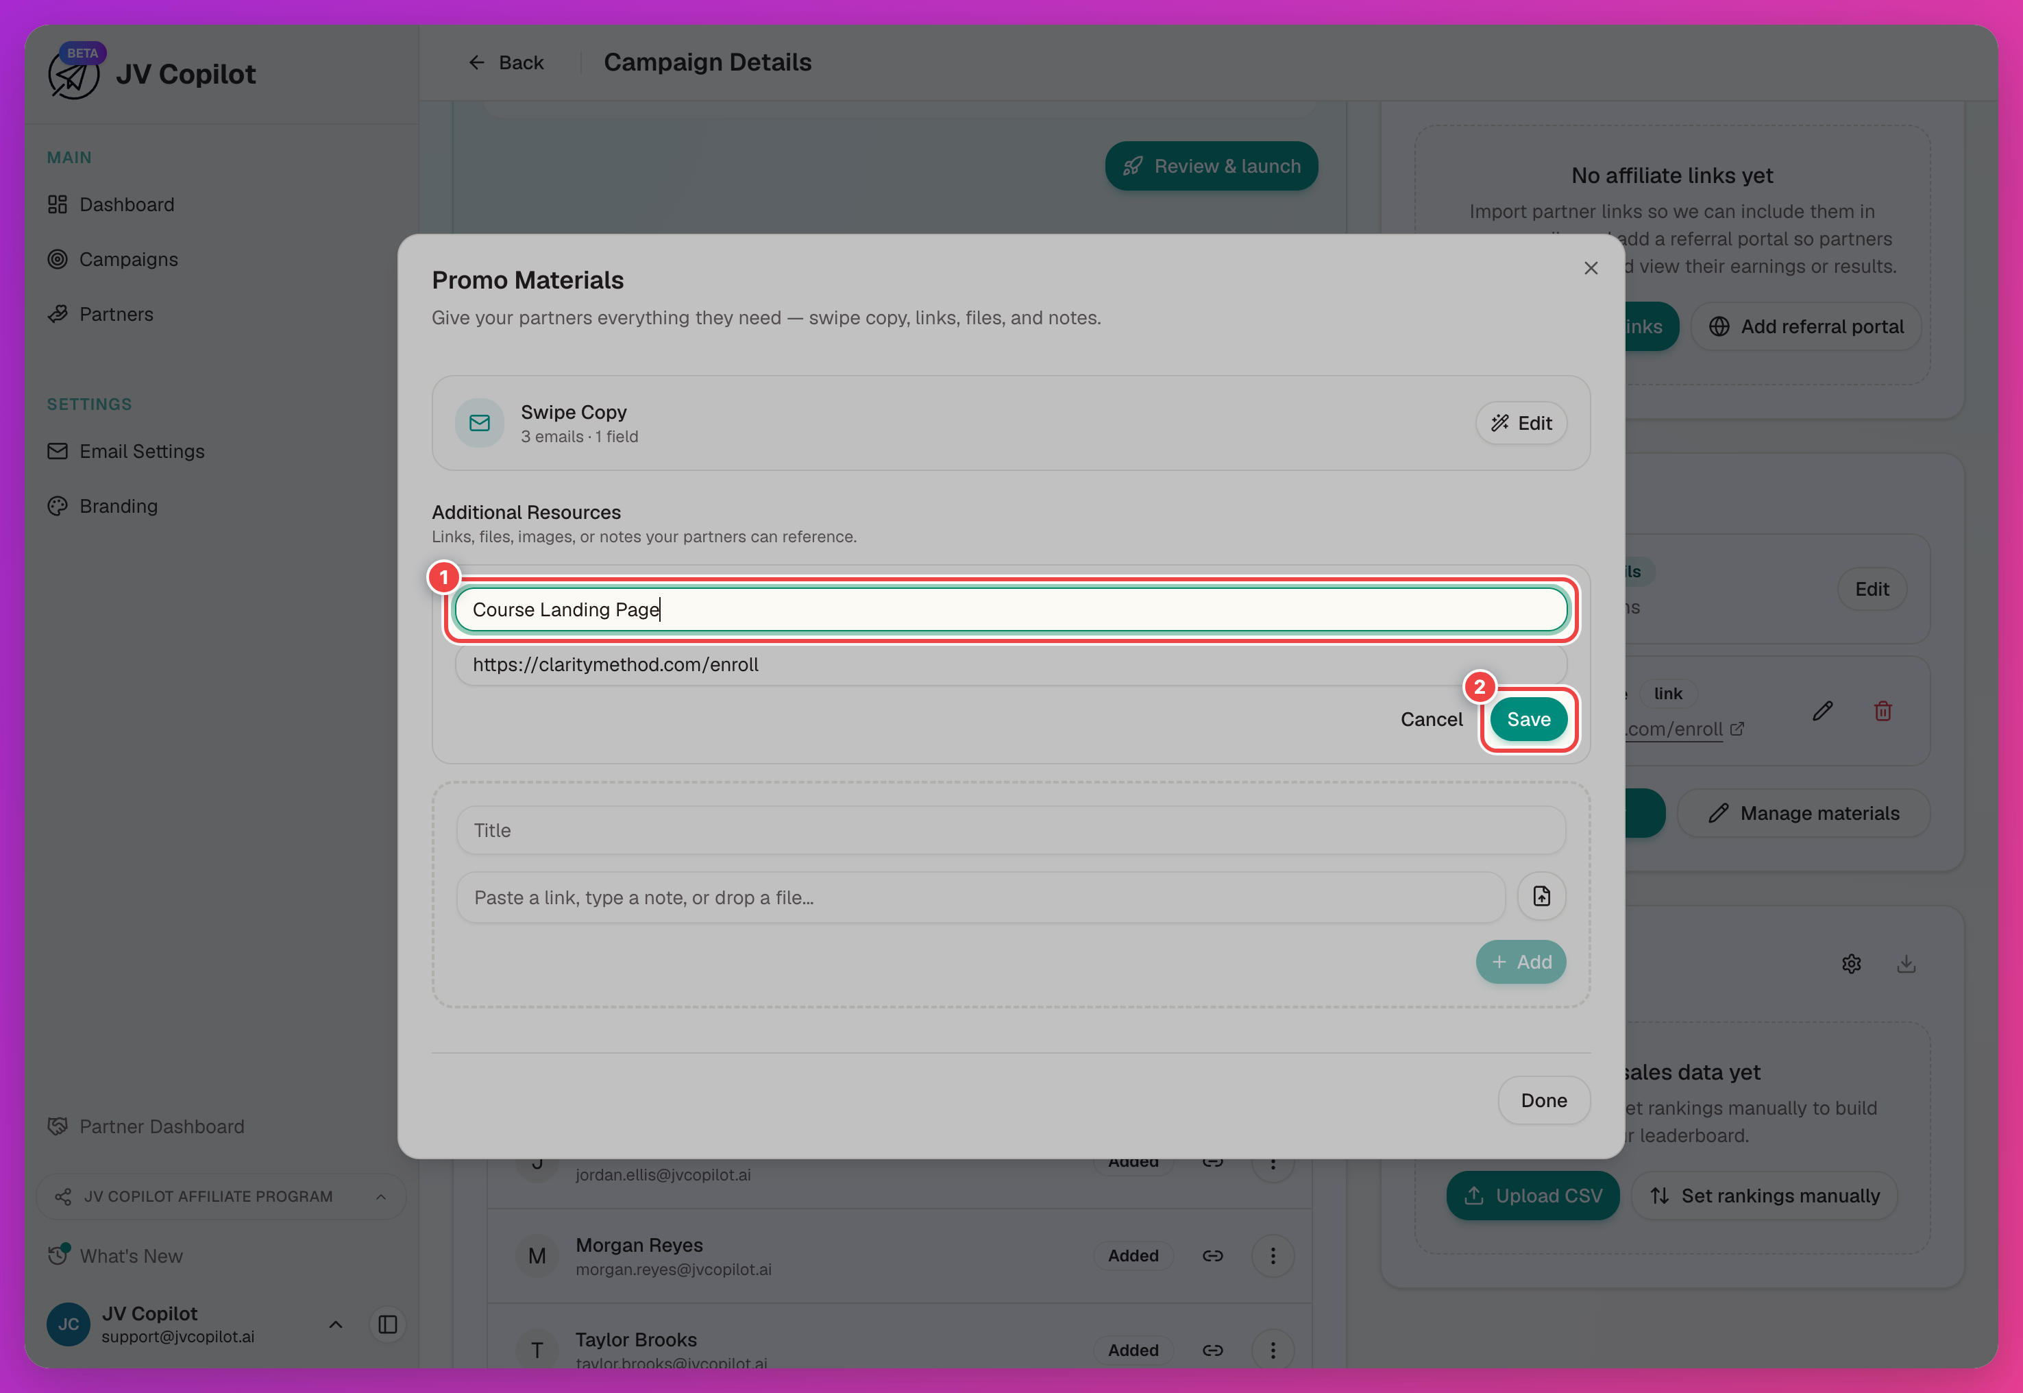Delete the link resource with trash icon
Screen dimensions: 2023x1393
click(x=1883, y=712)
